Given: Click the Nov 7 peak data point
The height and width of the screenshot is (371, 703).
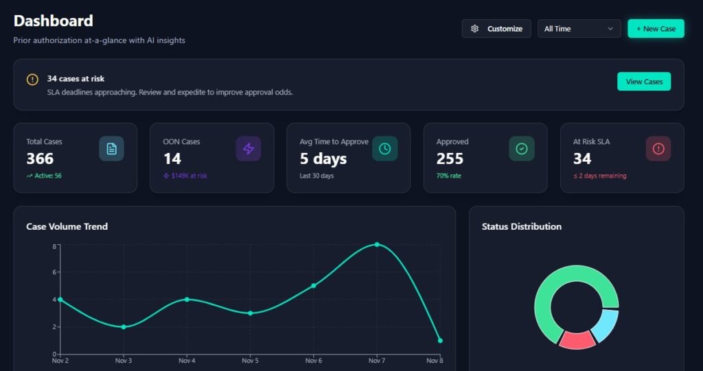Looking at the screenshot, I should coord(377,245).
